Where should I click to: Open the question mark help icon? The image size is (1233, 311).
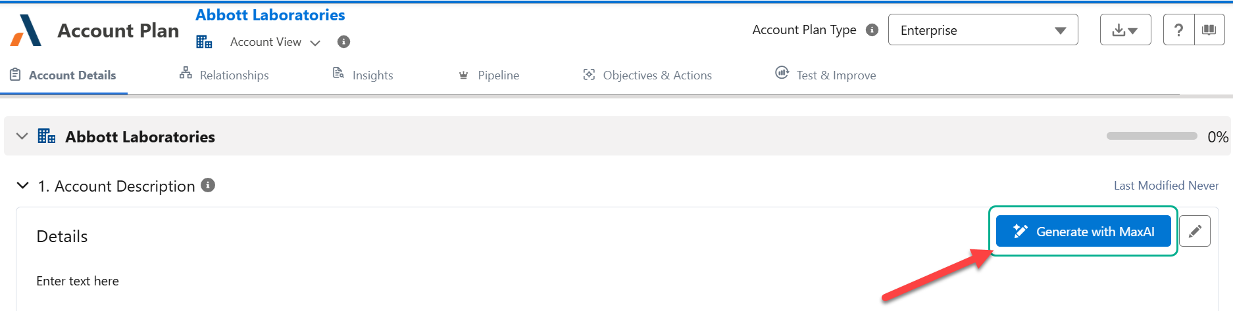(1178, 30)
